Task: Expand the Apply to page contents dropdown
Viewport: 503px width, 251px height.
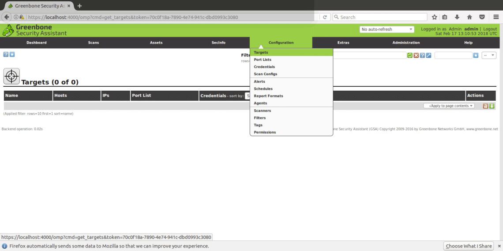Action: (x=449, y=106)
